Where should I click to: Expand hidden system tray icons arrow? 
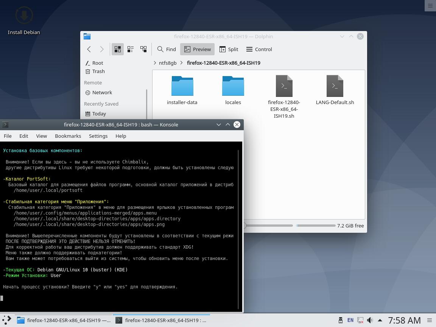coord(380,320)
